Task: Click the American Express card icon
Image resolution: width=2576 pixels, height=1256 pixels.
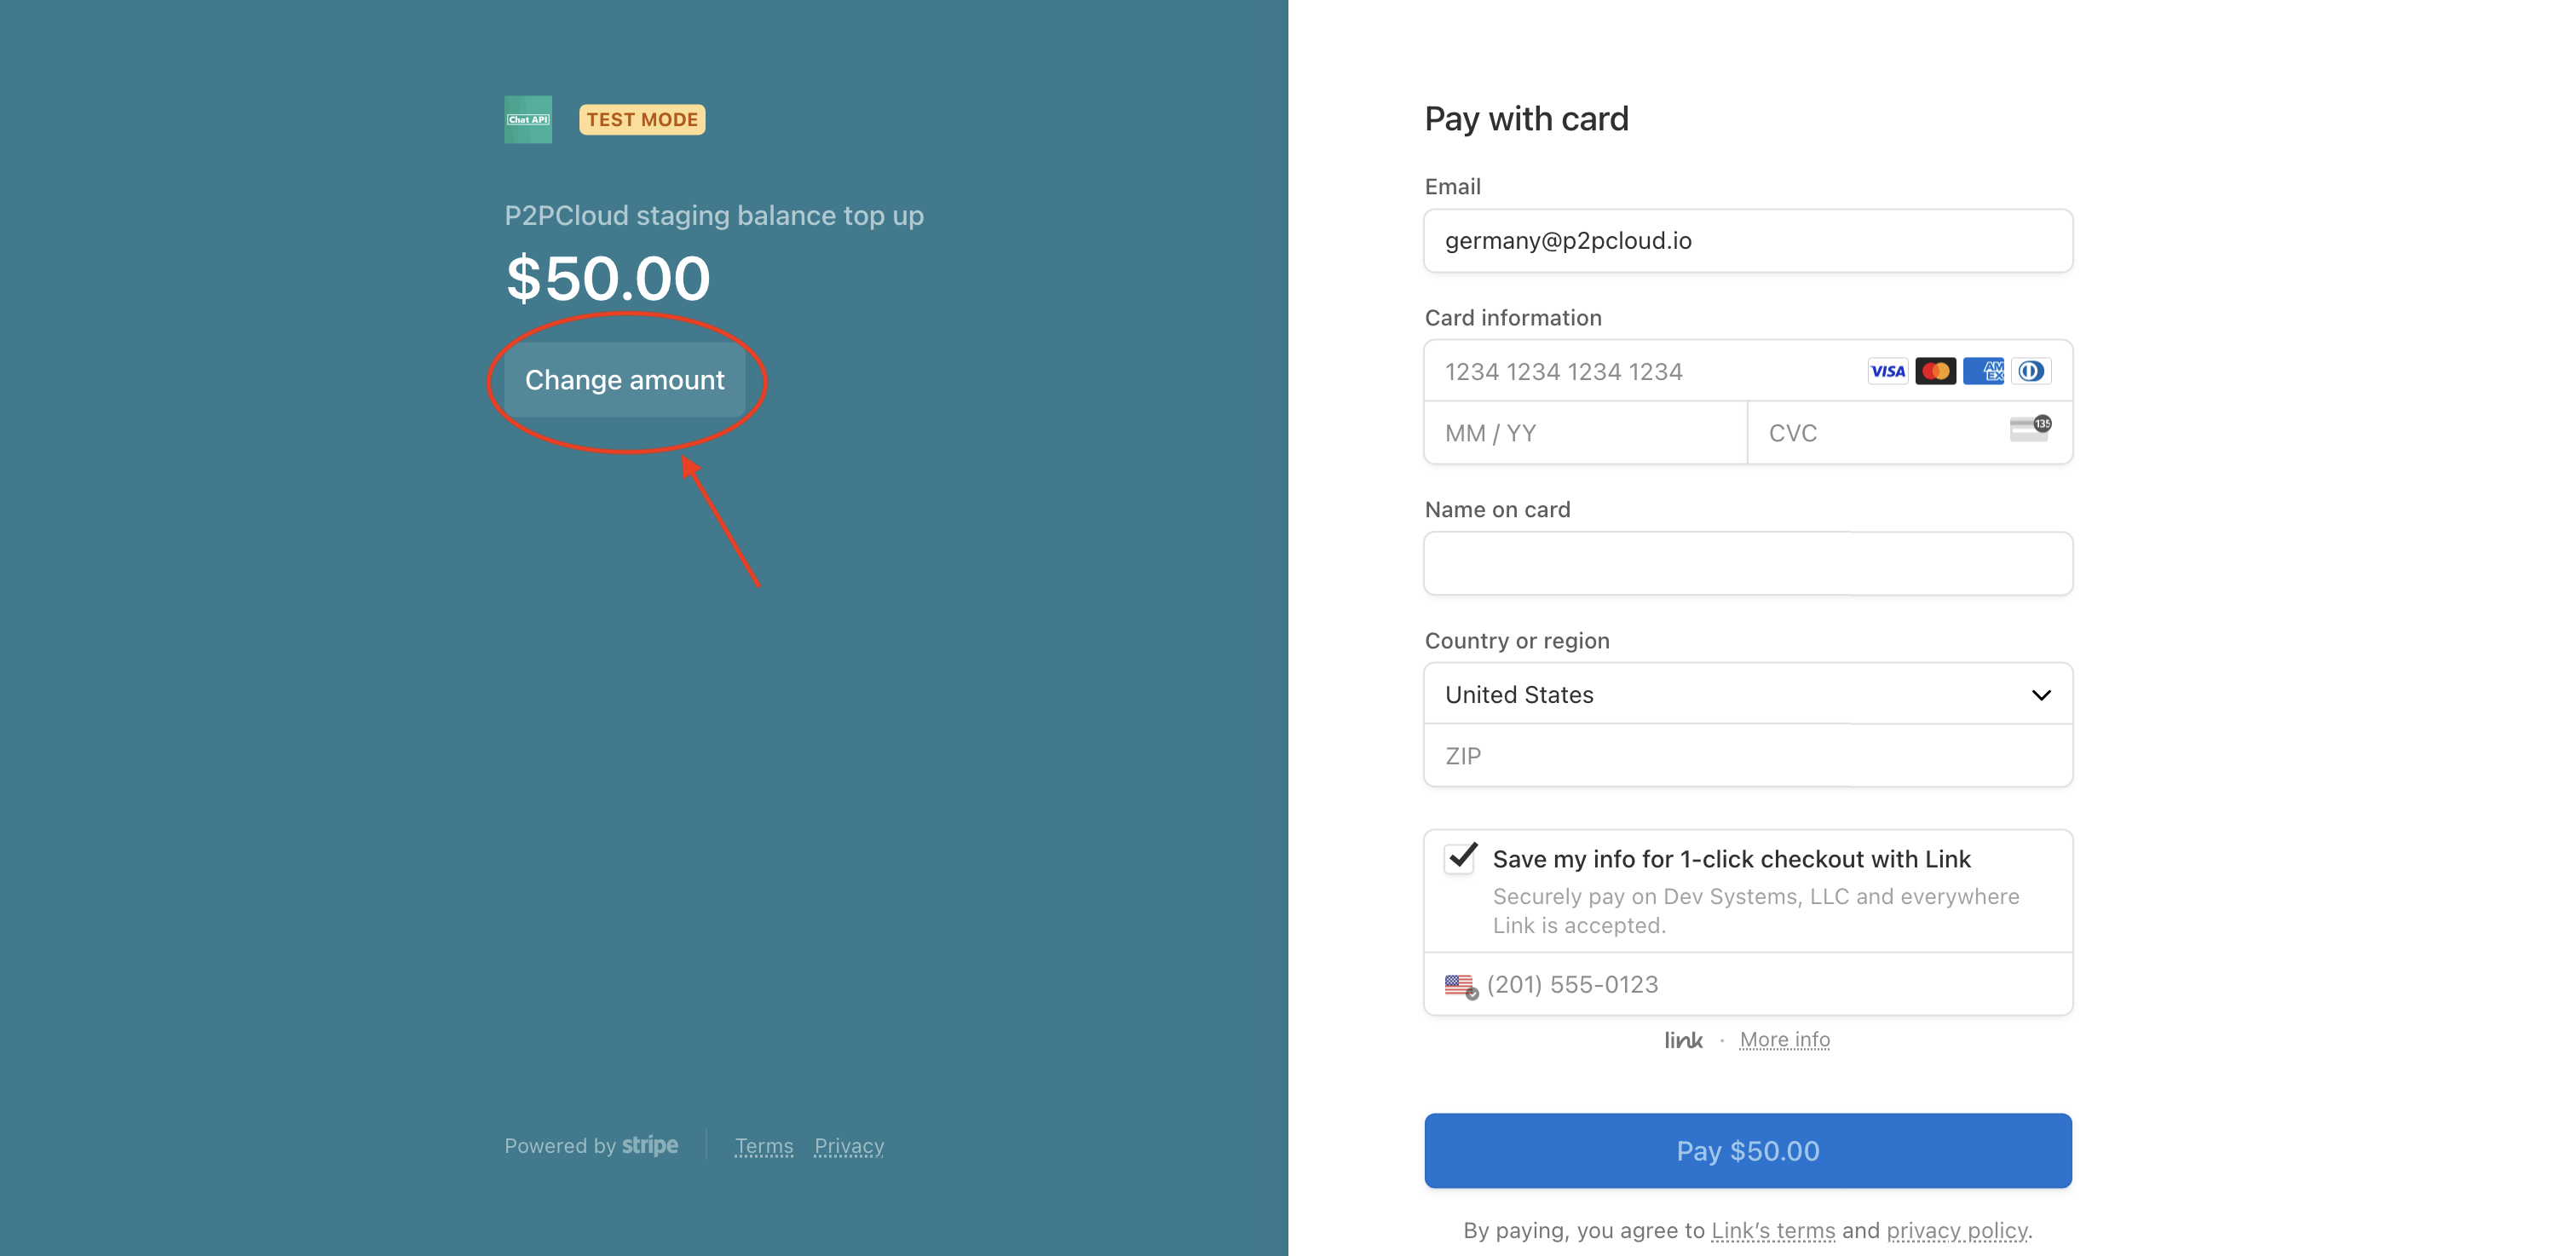Action: pos(1983,372)
